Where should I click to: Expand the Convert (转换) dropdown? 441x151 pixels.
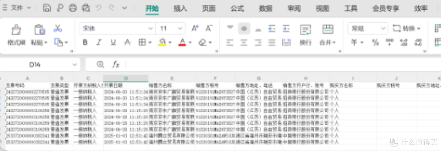click(x=419, y=28)
